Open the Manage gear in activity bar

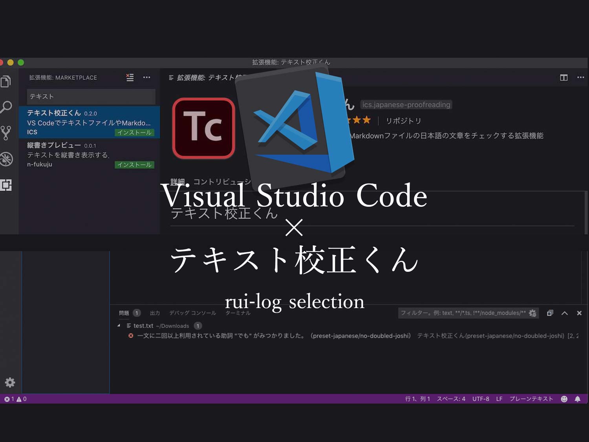[x=10, y=382]
